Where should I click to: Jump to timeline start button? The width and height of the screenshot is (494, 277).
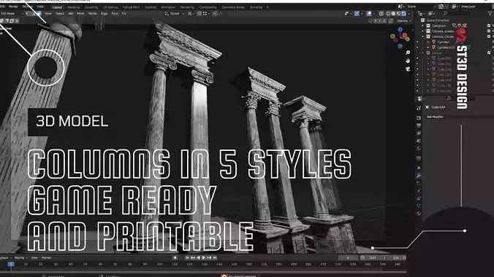(187, 258)
